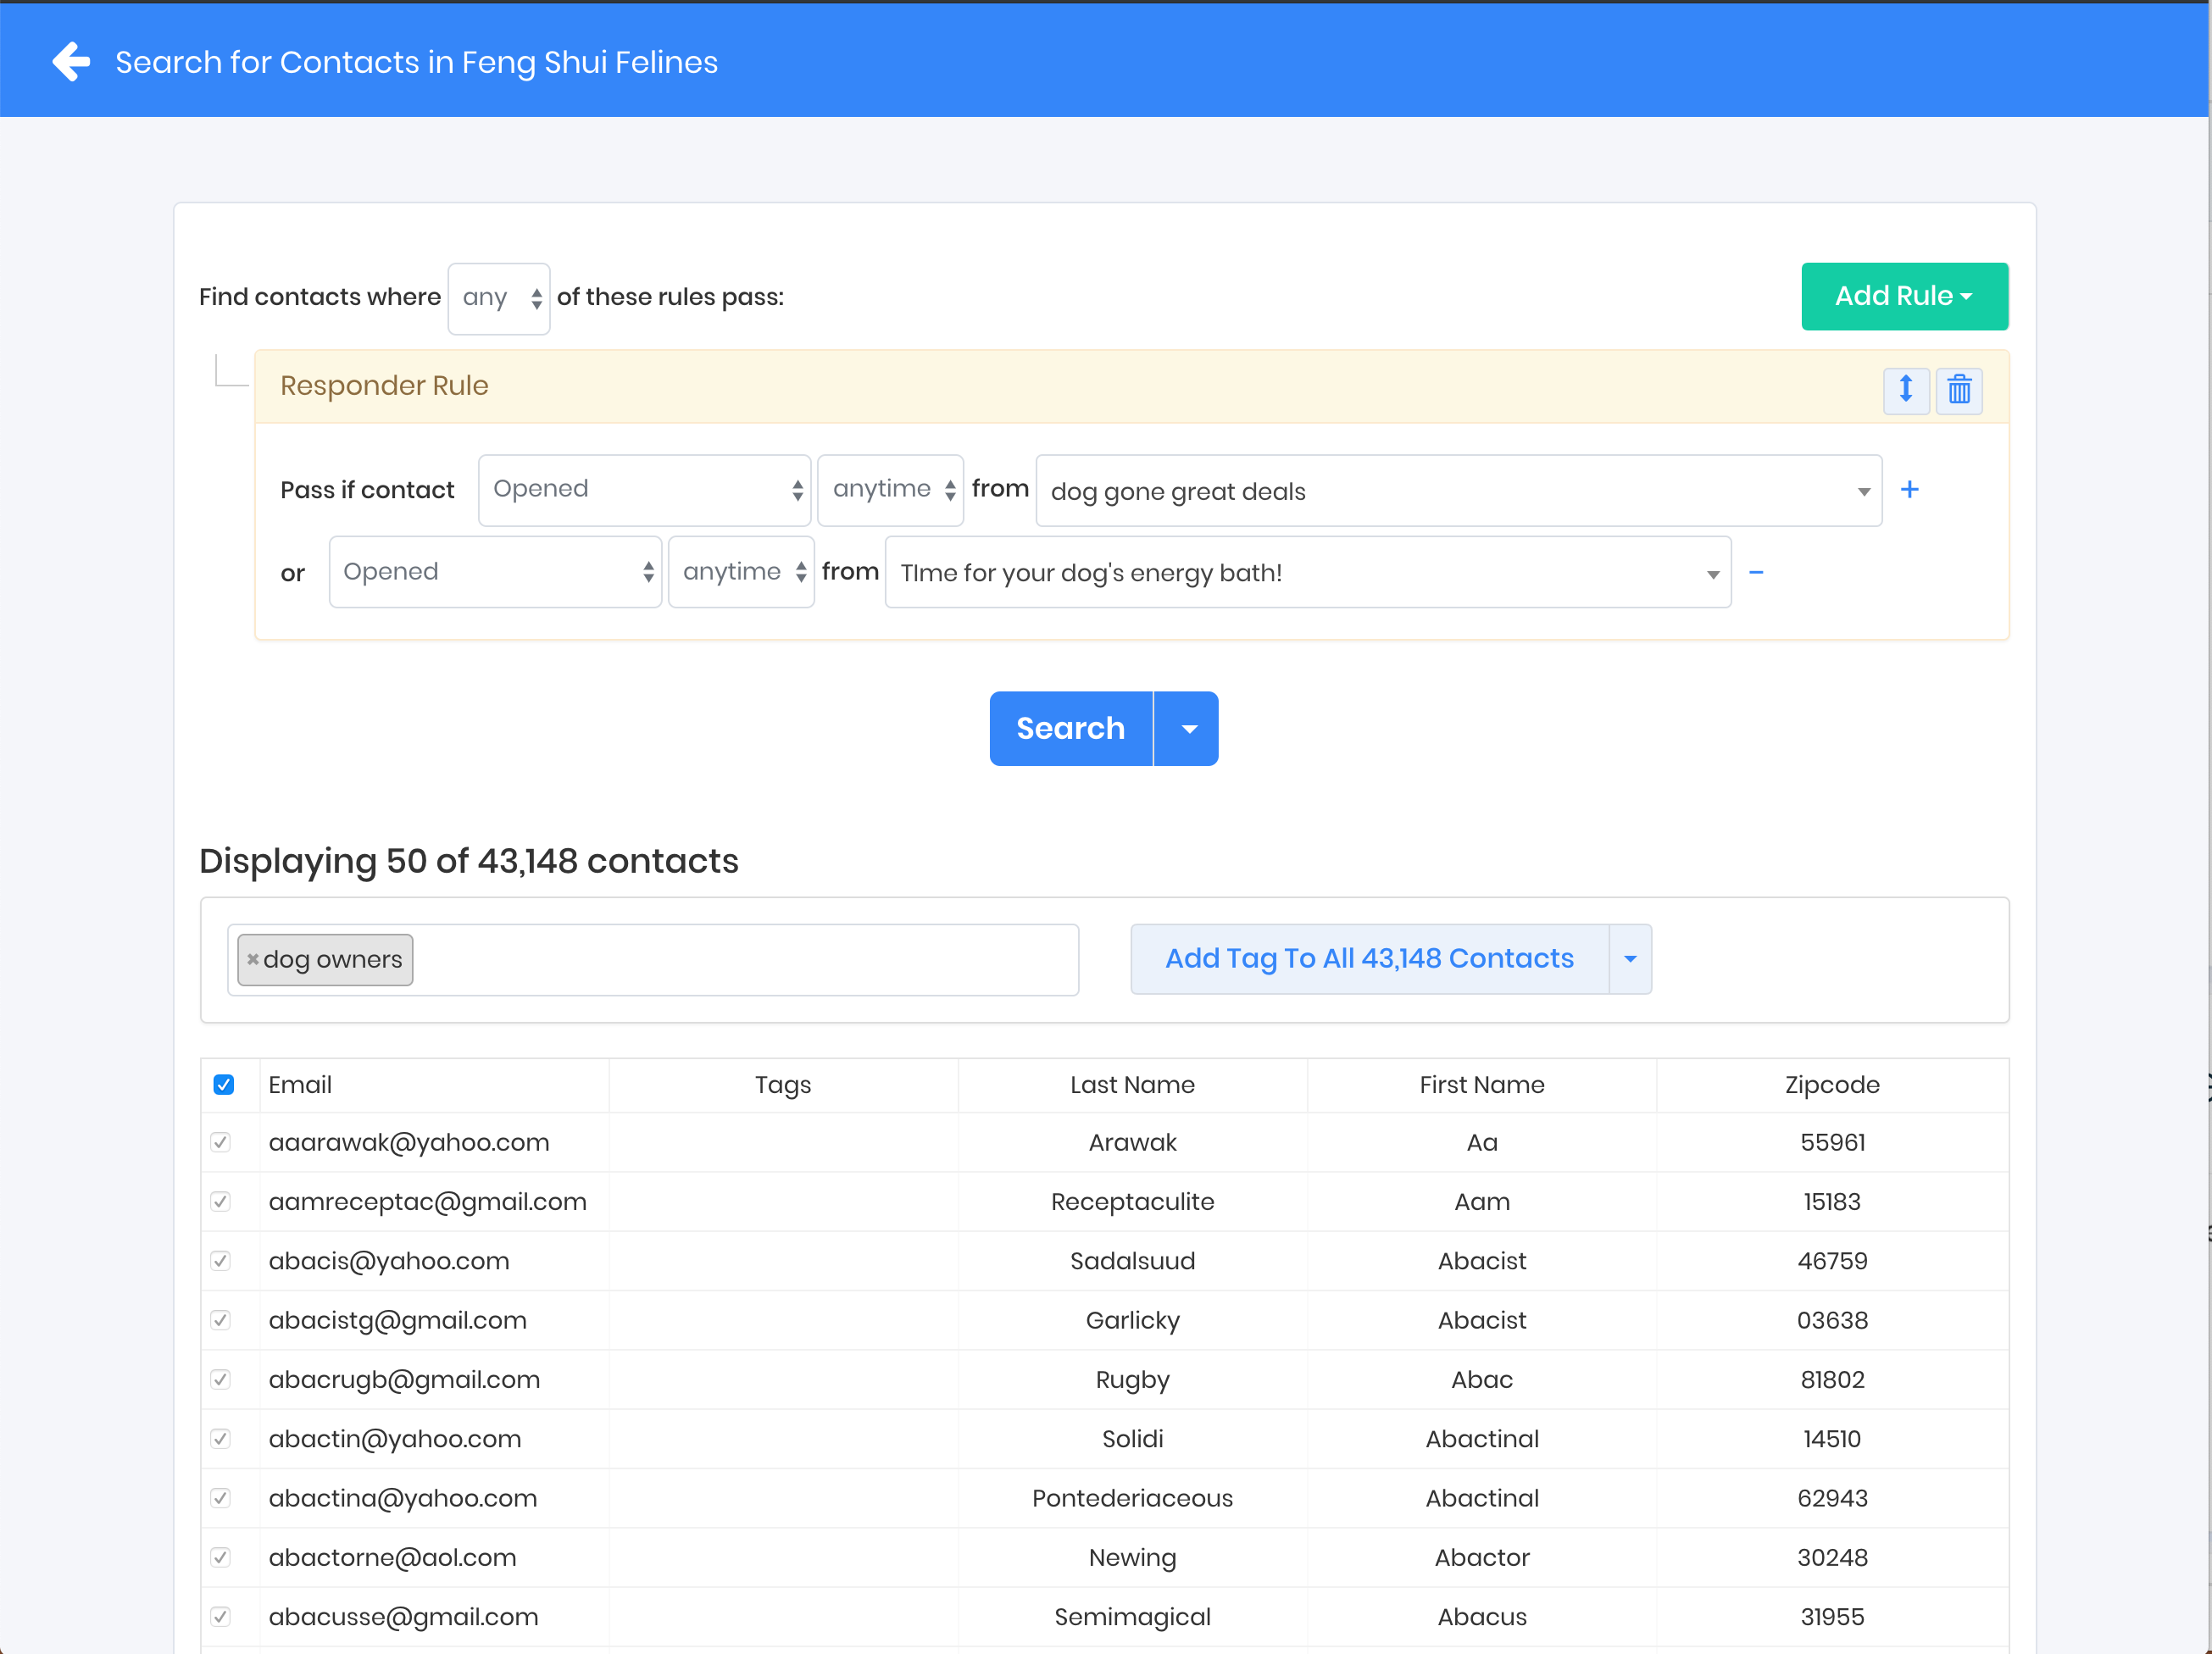Click the plus icon to add condition
The image size is (2212, 1654).
point(1909,490)
